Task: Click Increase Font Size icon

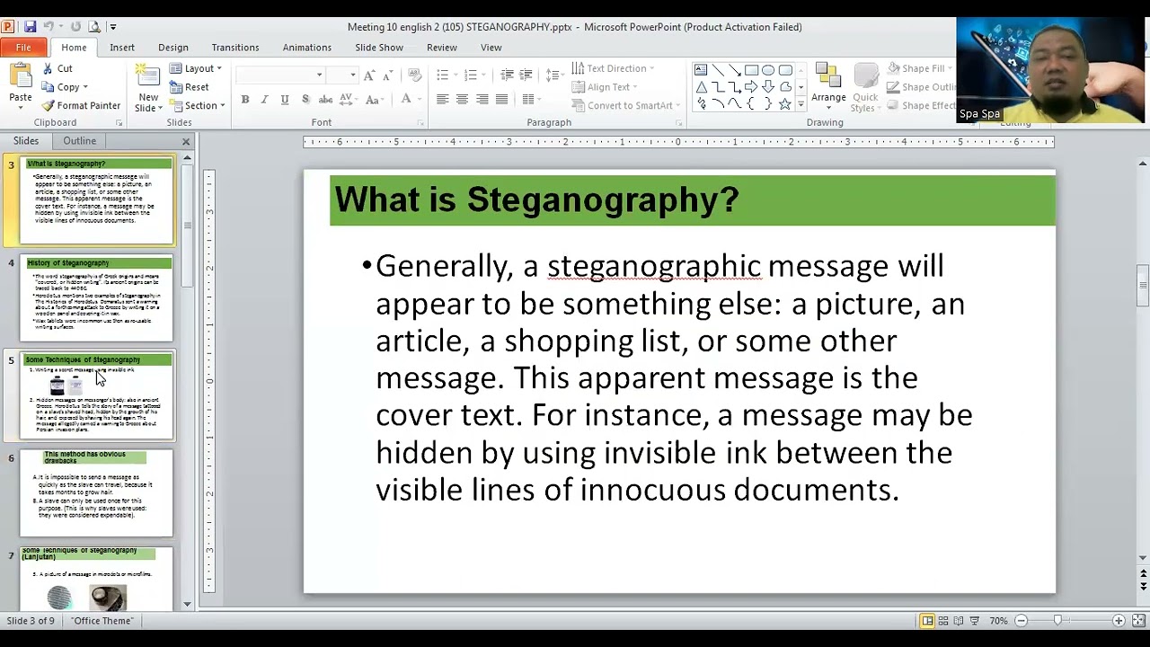Action: click(x=368, y=75)
